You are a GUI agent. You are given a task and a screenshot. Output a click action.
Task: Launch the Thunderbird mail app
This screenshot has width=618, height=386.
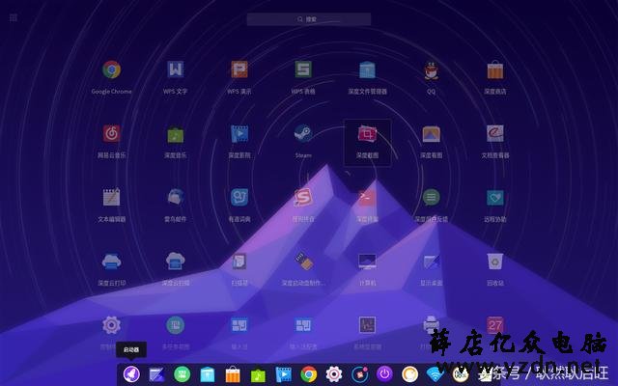click(176, 198)
